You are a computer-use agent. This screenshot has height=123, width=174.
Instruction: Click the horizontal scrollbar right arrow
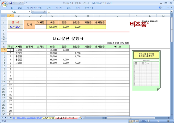(169, 118)
